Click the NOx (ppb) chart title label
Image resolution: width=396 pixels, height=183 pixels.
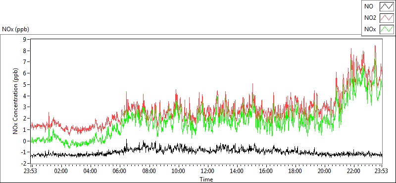click(x=16, y=29)
